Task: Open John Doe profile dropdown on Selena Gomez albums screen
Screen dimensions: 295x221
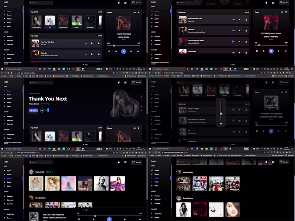Action: pyautogui.click(x=284, y=162)
